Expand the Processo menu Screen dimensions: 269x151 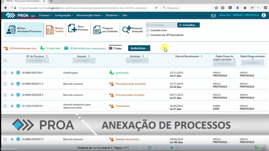[45, 15]
